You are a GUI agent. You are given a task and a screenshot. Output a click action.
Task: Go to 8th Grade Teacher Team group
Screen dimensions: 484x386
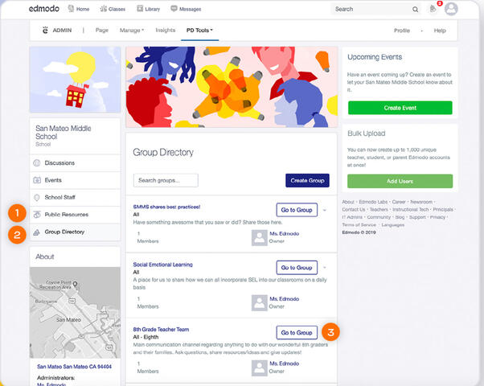(296, 332)
